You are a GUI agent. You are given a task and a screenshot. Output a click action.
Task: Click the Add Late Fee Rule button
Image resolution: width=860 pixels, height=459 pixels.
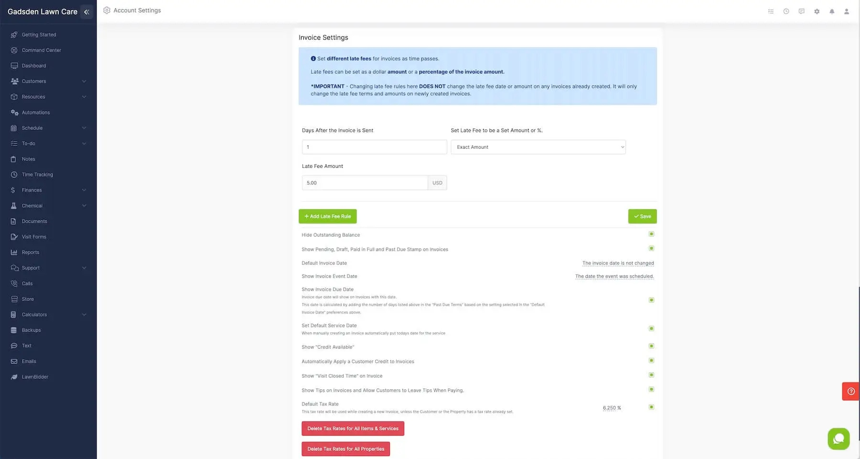tap(328, 216)
